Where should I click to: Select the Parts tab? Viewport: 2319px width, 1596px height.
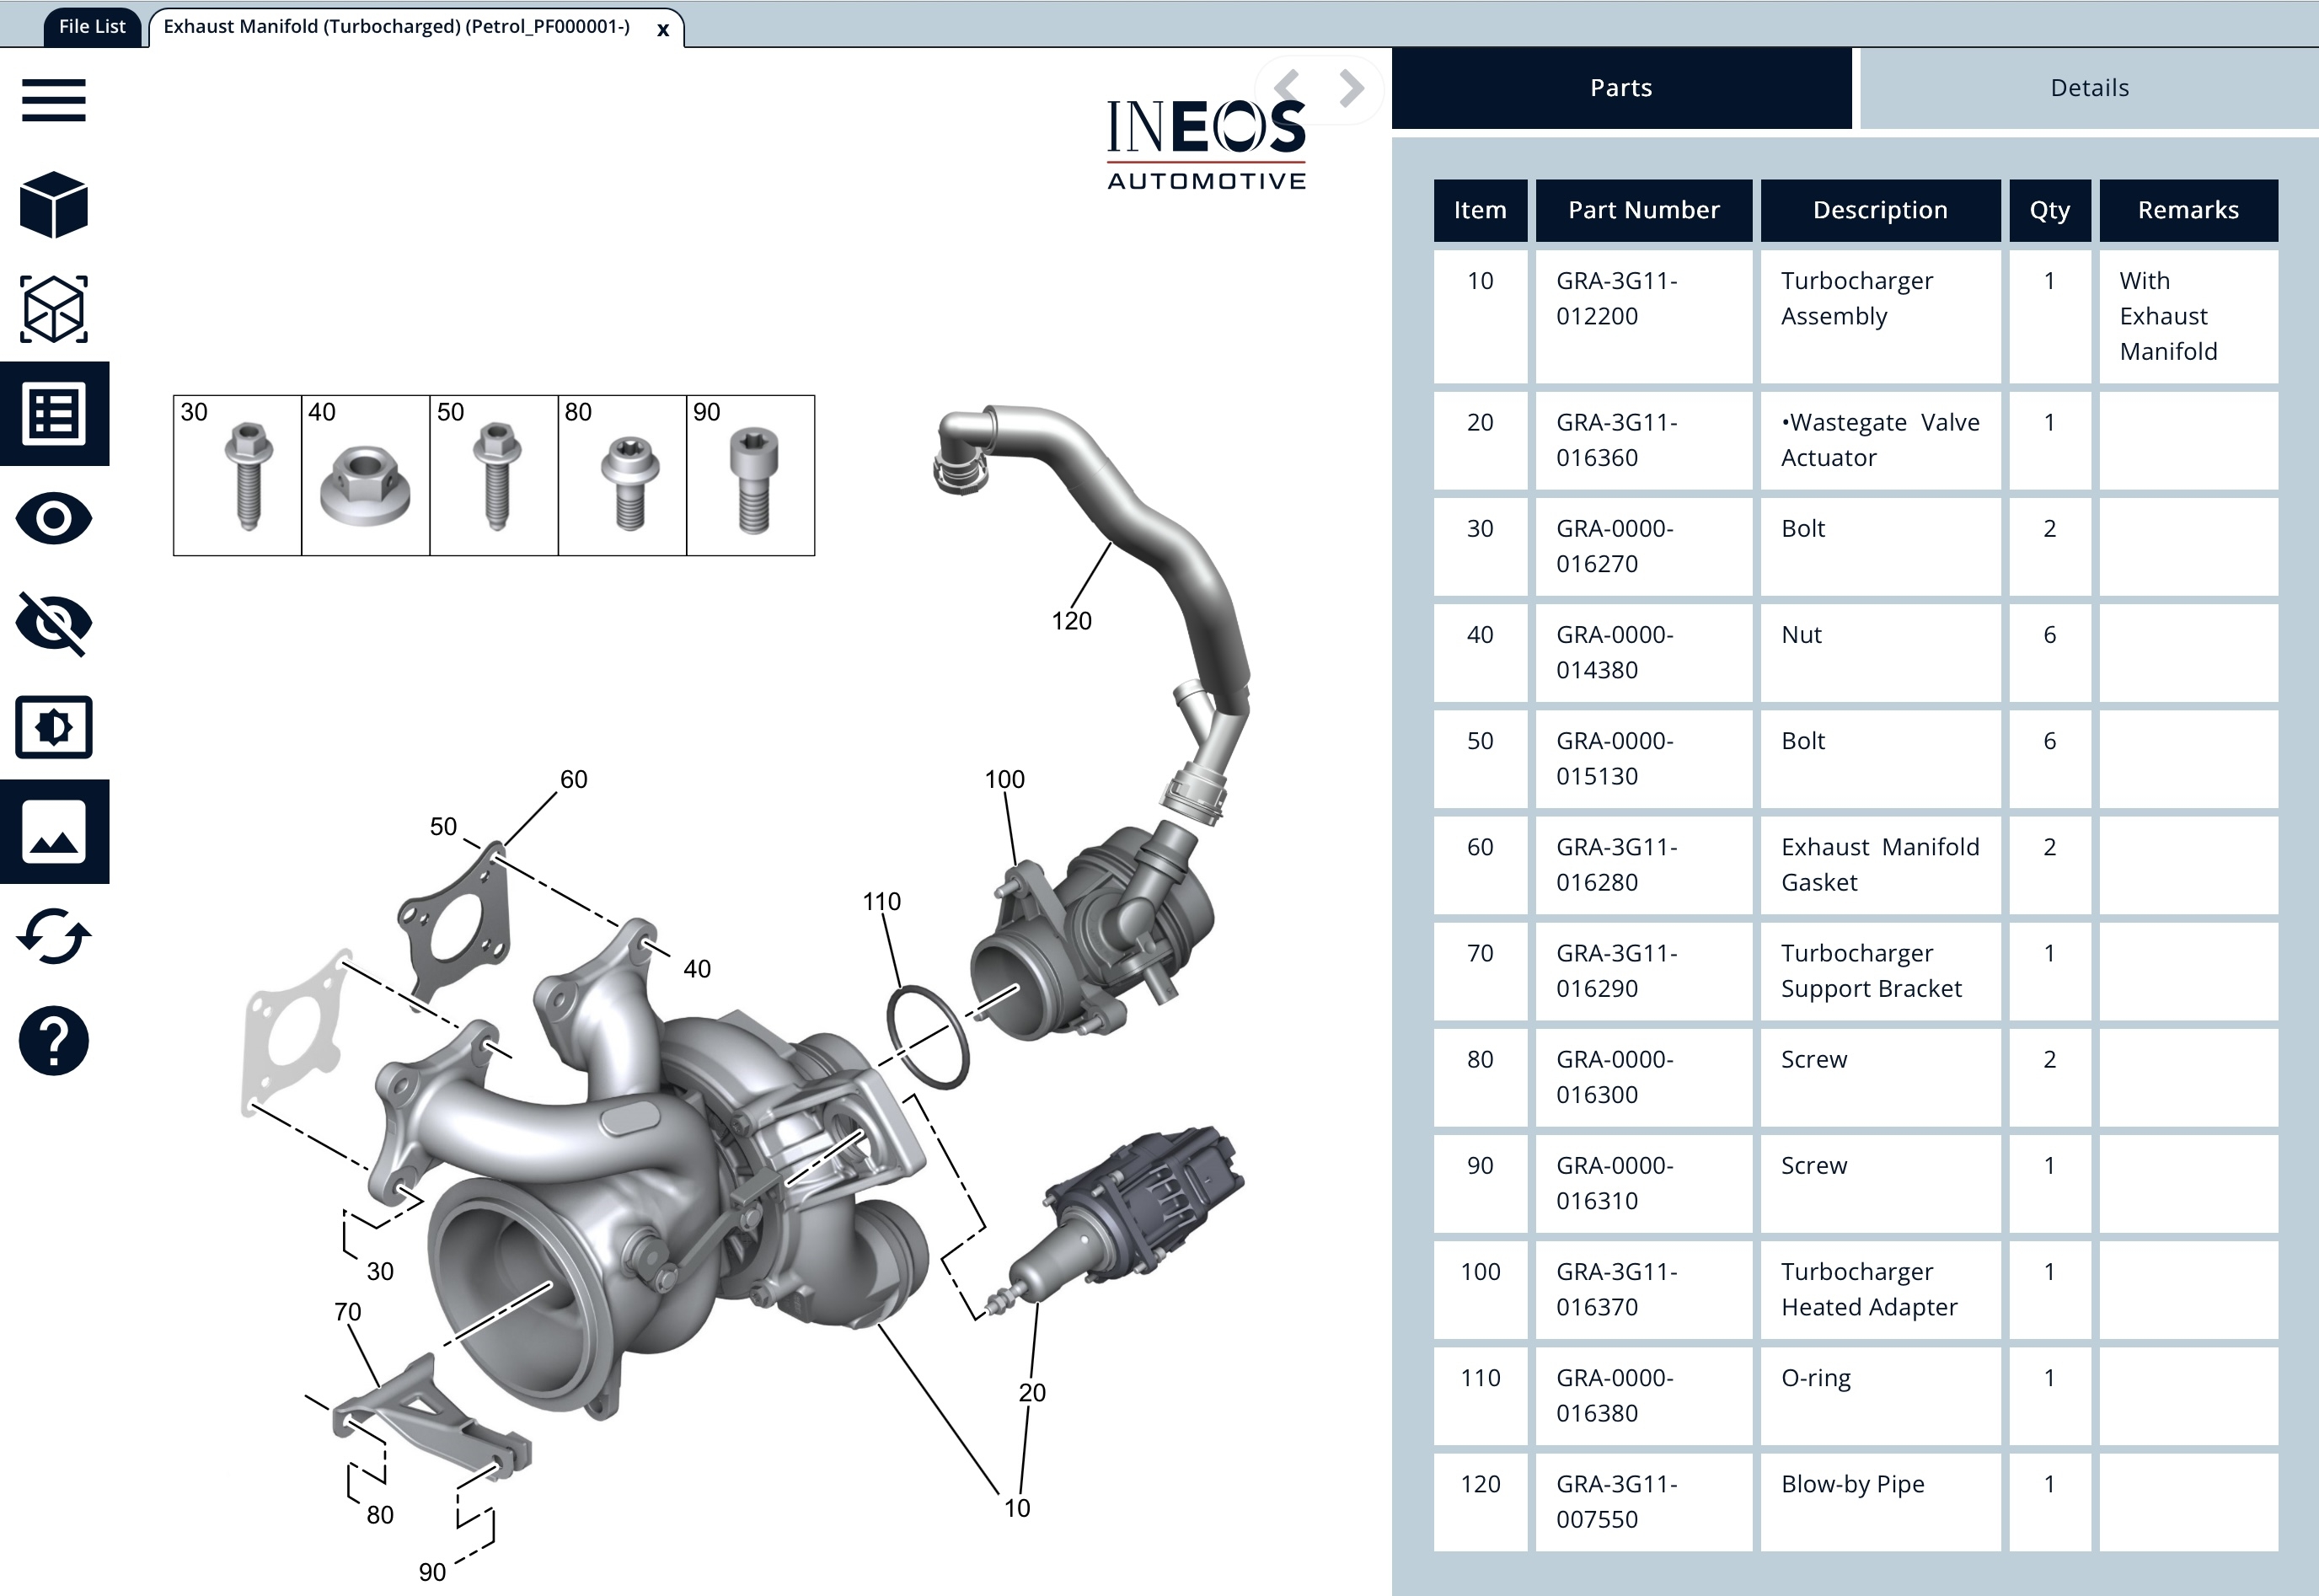1620,88
